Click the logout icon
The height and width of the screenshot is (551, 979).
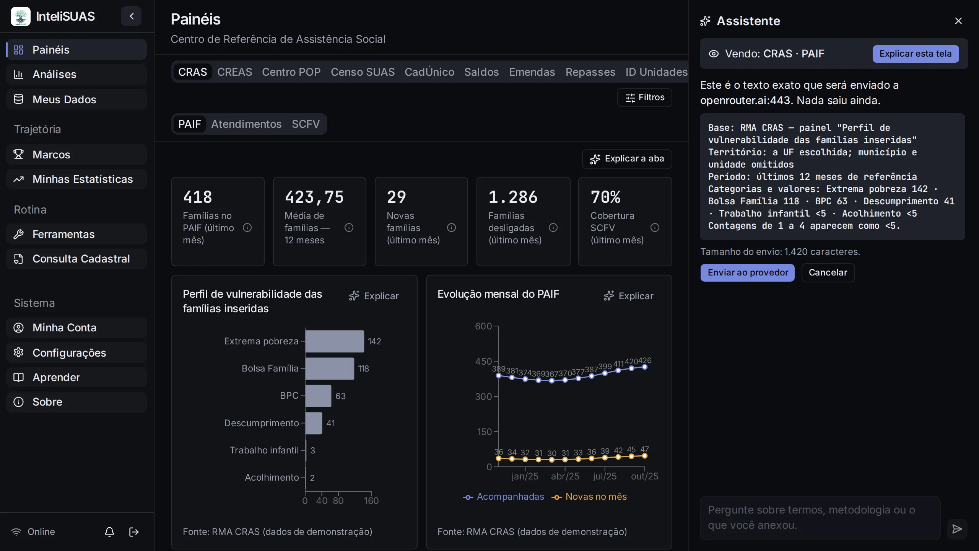click(x=134, y=532)
